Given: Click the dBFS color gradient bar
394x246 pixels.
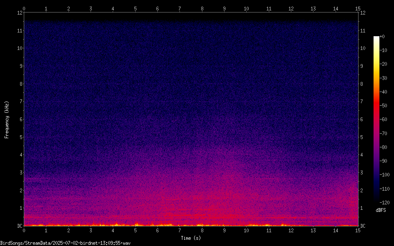Looking at the screenshot, I should click(376, 119).
